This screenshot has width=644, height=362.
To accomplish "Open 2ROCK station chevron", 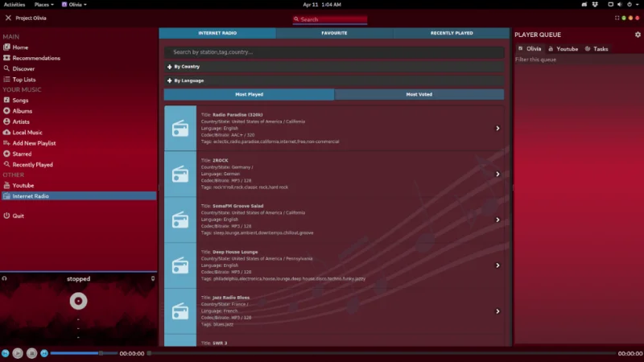I will coord(497,174).
